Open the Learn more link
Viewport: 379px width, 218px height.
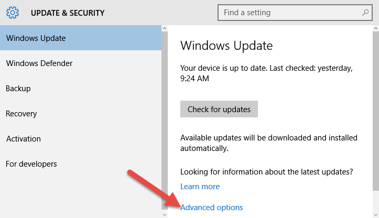click(x=200, y=187)
